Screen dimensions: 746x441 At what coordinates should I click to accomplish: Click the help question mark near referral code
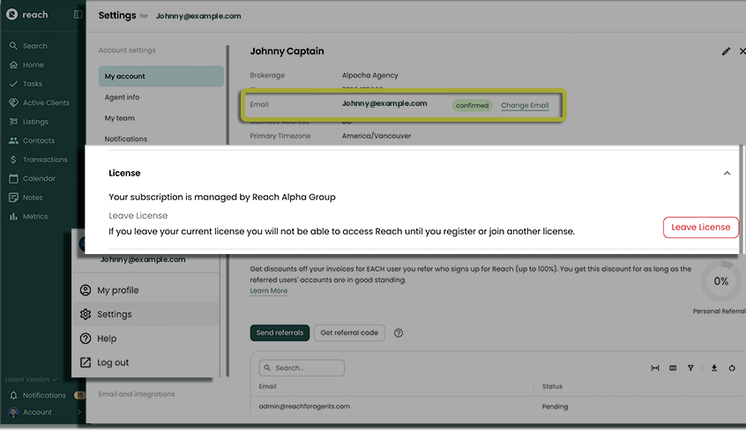coord(399,333)
